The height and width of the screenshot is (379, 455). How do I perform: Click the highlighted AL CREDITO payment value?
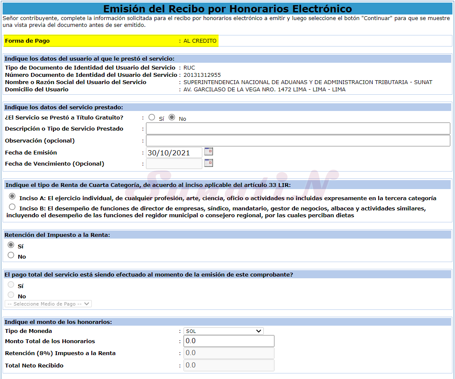click(x=200, y=41)
